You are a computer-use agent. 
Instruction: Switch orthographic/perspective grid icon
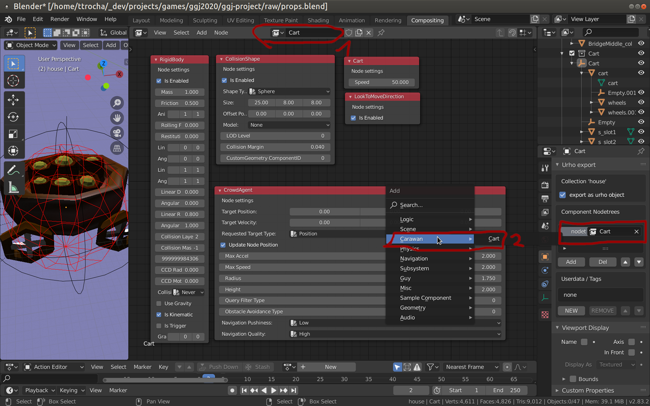[117, 148]
